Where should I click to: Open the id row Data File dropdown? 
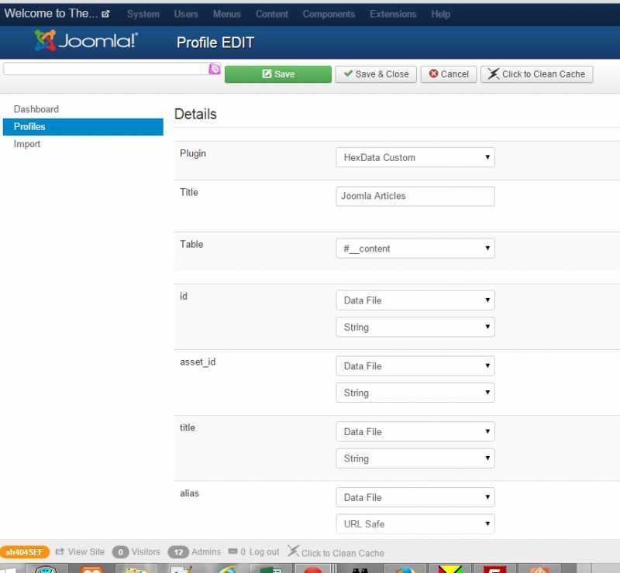coord(415,300)
